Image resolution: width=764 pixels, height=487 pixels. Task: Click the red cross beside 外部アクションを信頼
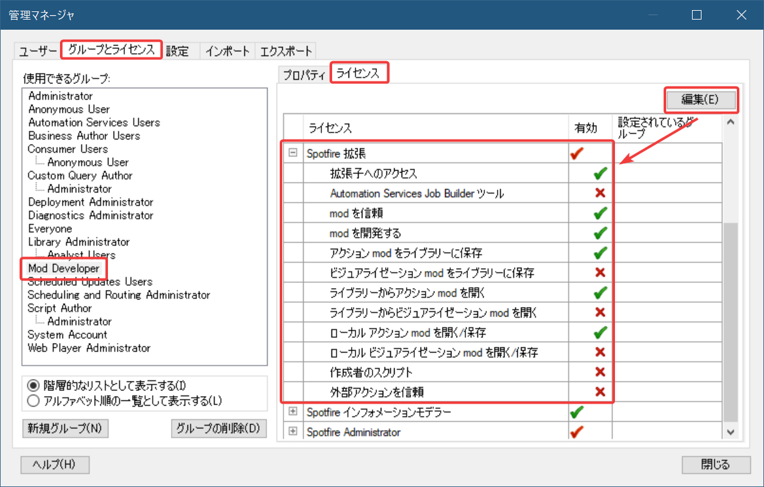click(600, 392)
